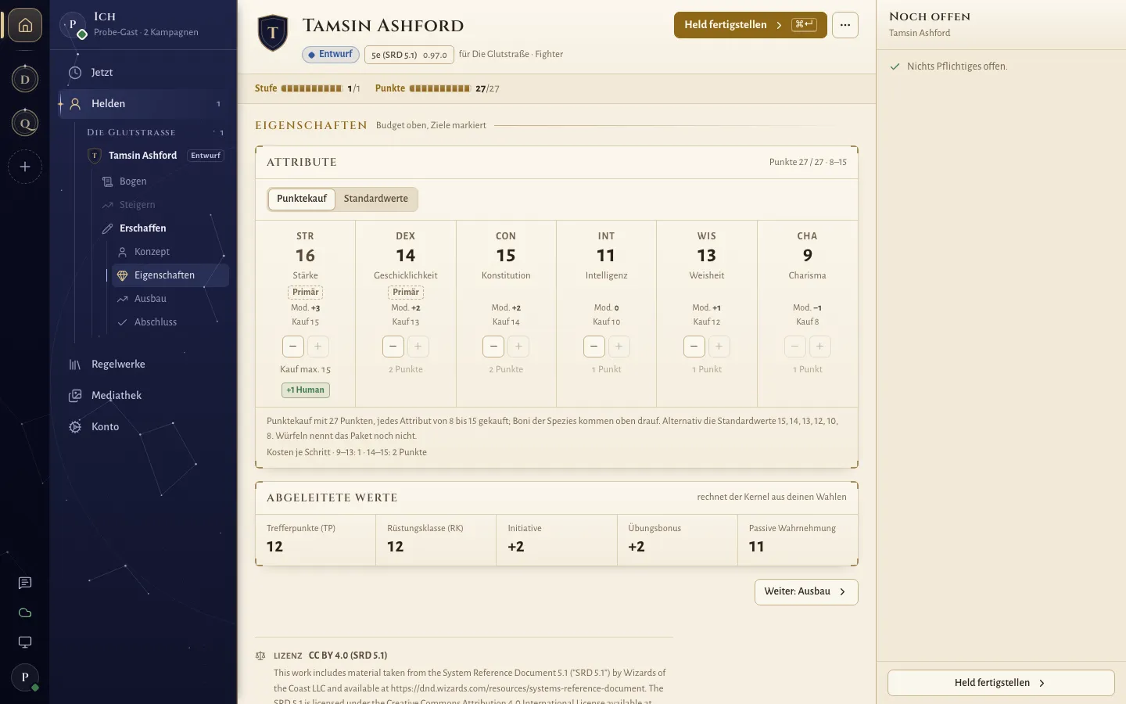Increase DEX with the plus button
This screenshot has width=1126, height=704.
[418, 347]
